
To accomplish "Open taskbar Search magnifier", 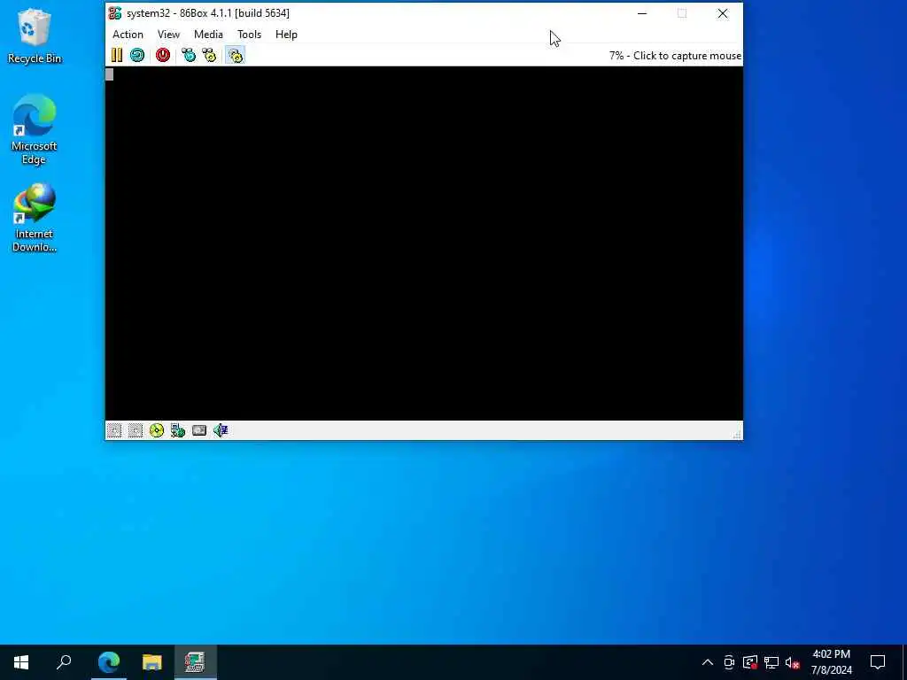I will 64,662.
